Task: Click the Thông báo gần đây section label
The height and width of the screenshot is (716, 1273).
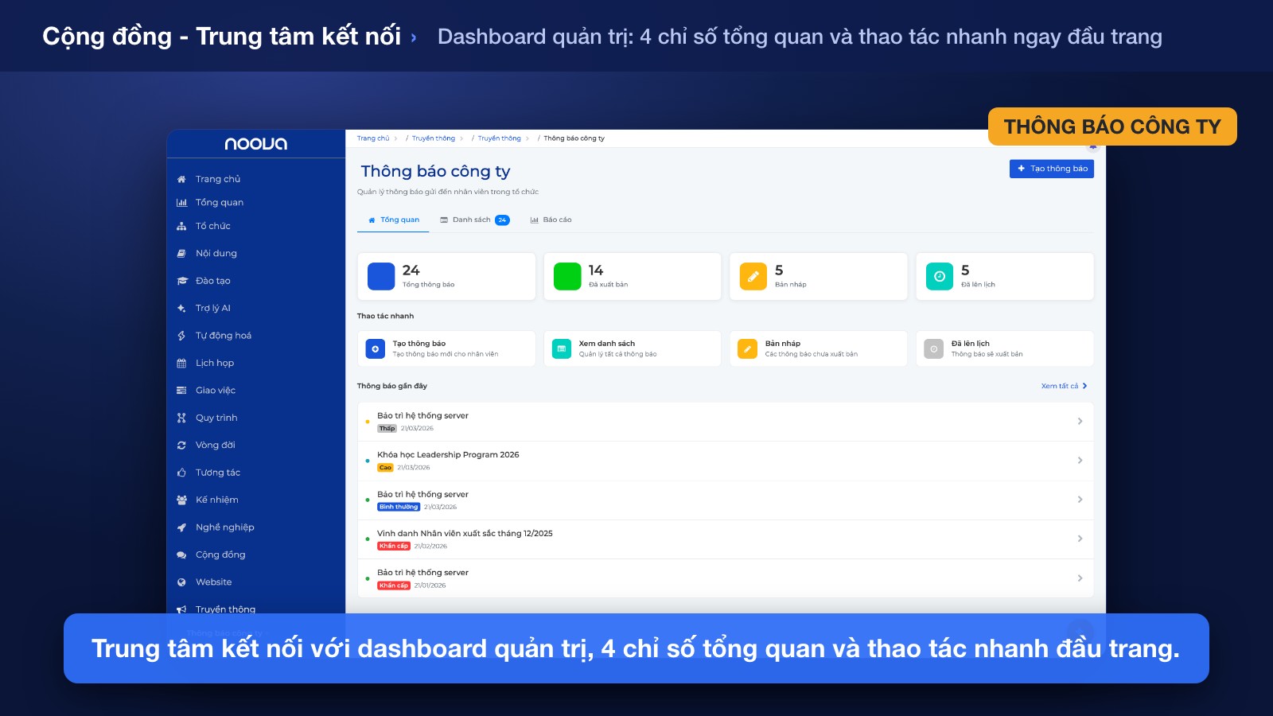Action: (x=391, y=386)
